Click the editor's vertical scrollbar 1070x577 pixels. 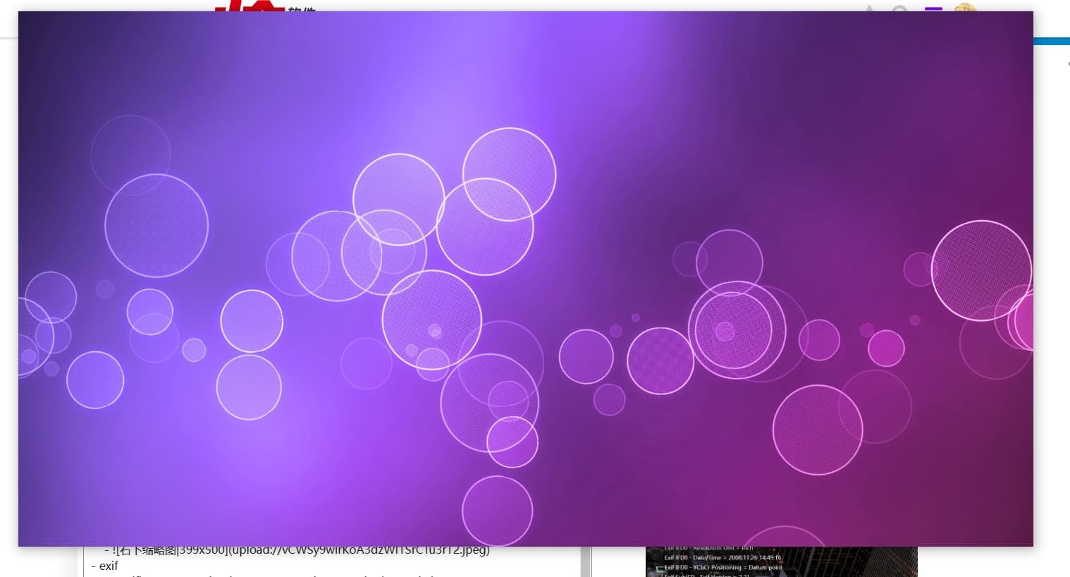coord(584,561)
